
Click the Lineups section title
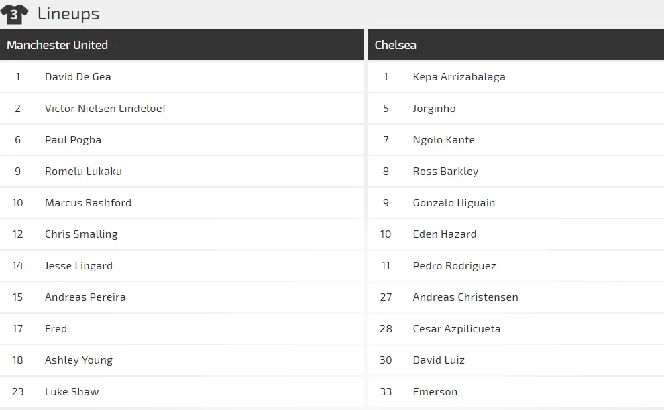[68, 13]
